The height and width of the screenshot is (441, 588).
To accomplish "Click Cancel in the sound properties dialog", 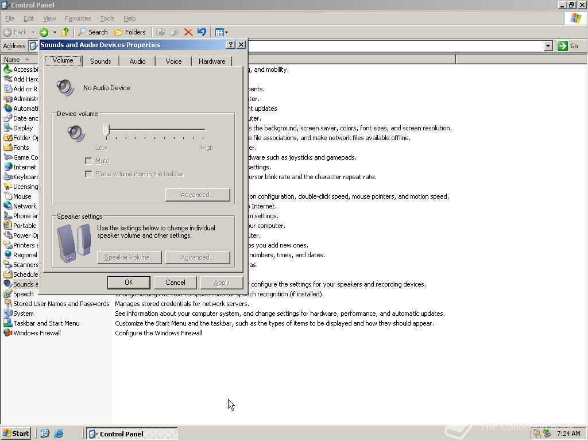I will (x=176, y=283).
